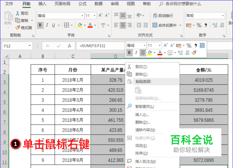Viewport: 233px width, 168px height.
Task: Choose 复制(C) in the context menu
Action: pos(153,74)
